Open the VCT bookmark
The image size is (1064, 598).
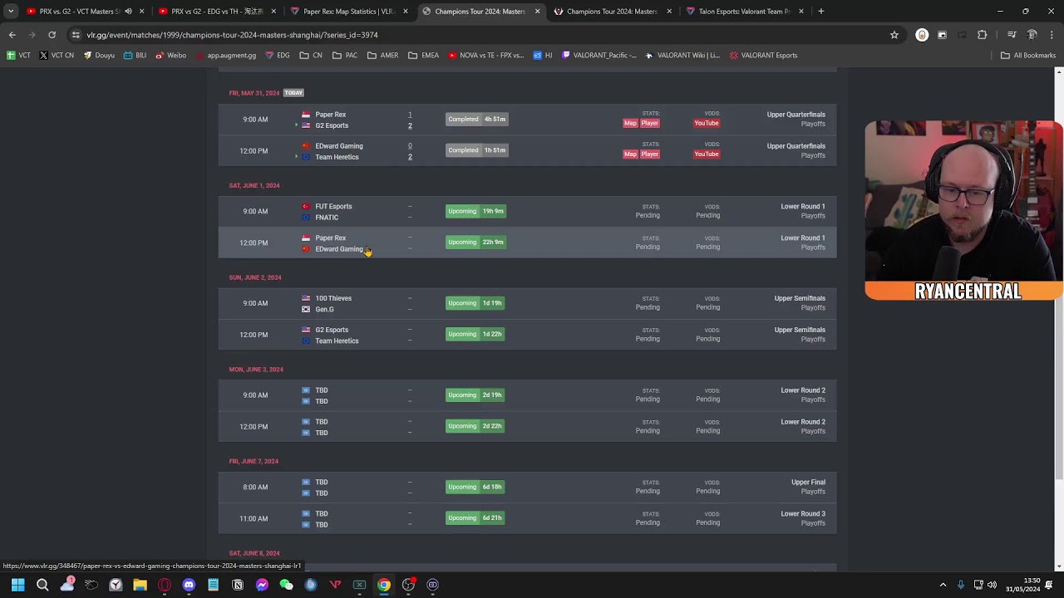[x=18, y=56]
